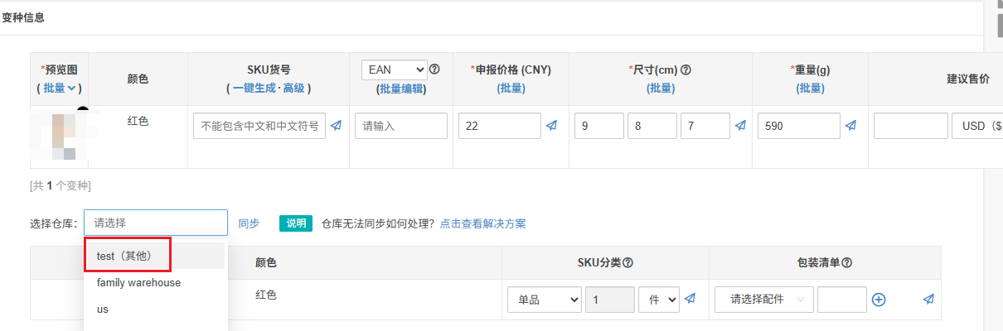
Task: Open the 点击查看解决方案 link
Action: point(482,223)
